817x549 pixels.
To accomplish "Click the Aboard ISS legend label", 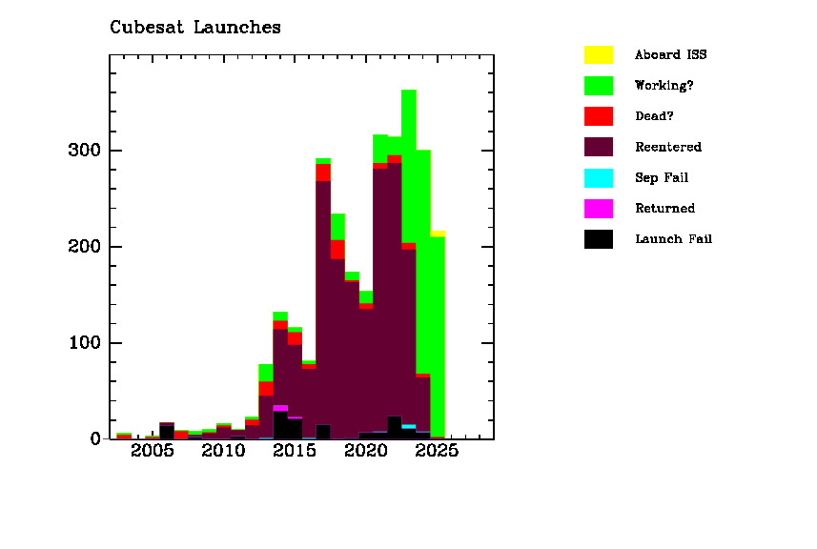I will point(670,55).
